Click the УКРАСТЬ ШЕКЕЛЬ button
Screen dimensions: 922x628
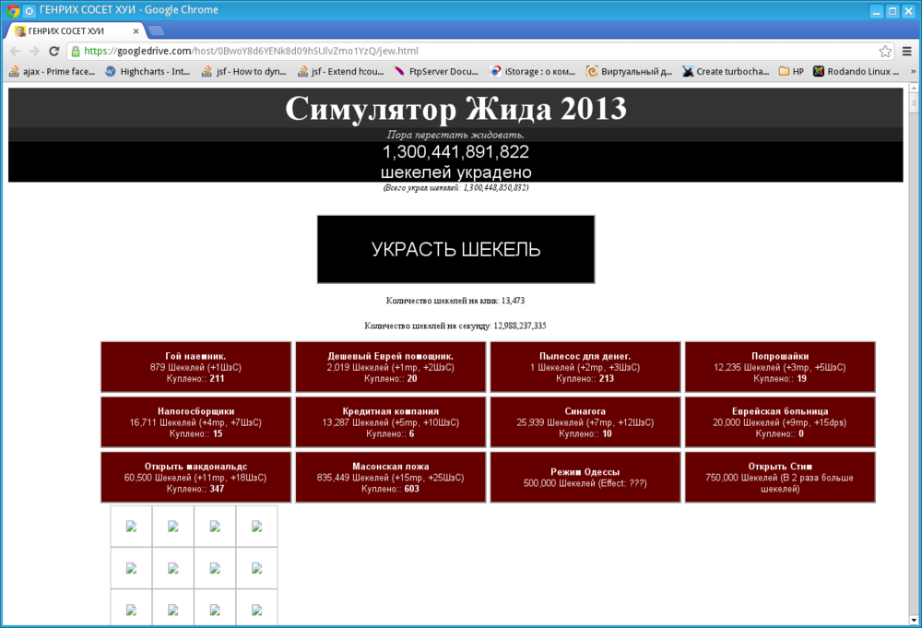[455, 249]
